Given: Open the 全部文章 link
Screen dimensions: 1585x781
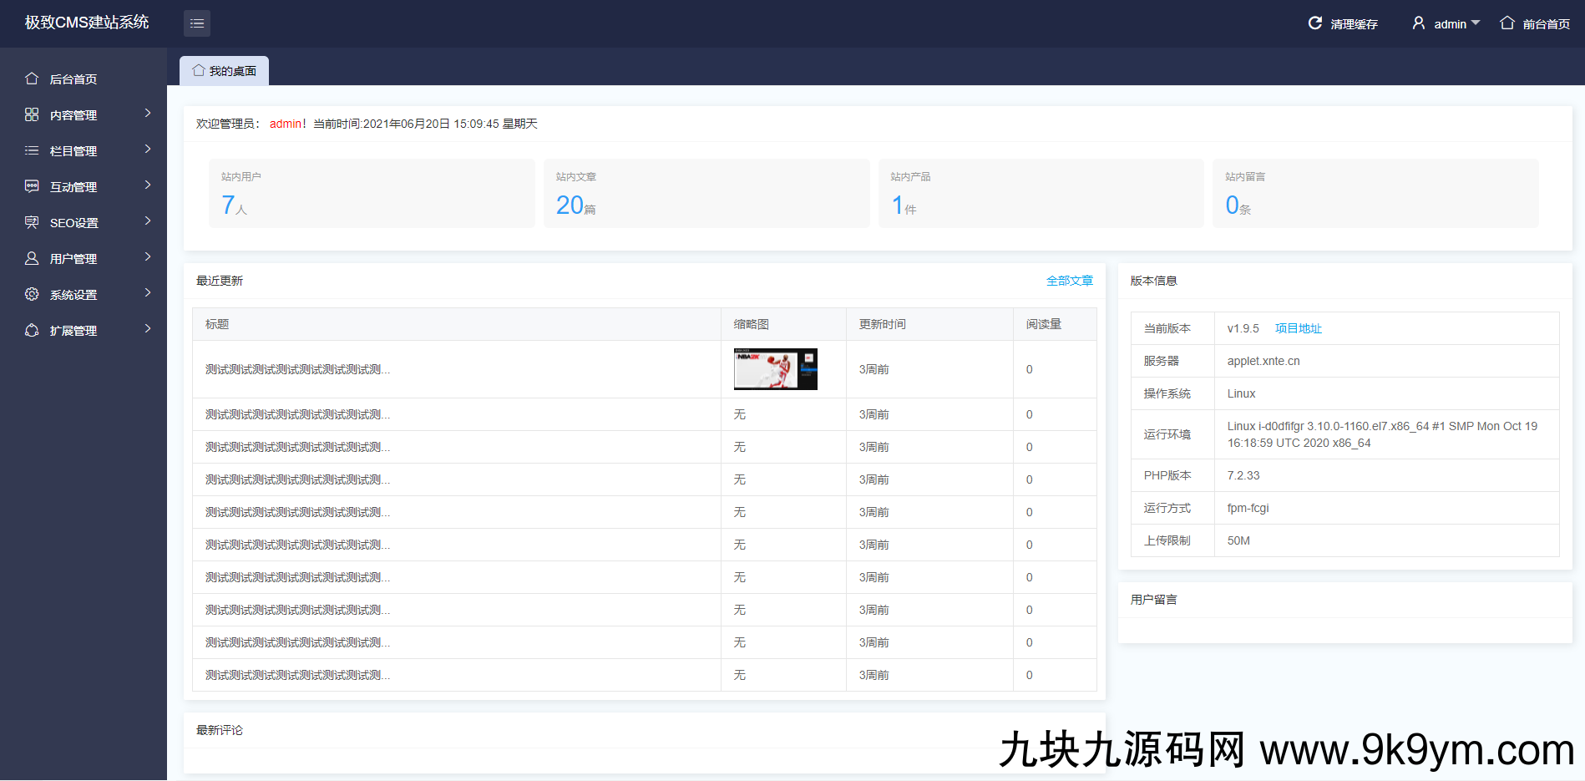Looking at the screenshot, I should click(1069, 281).
